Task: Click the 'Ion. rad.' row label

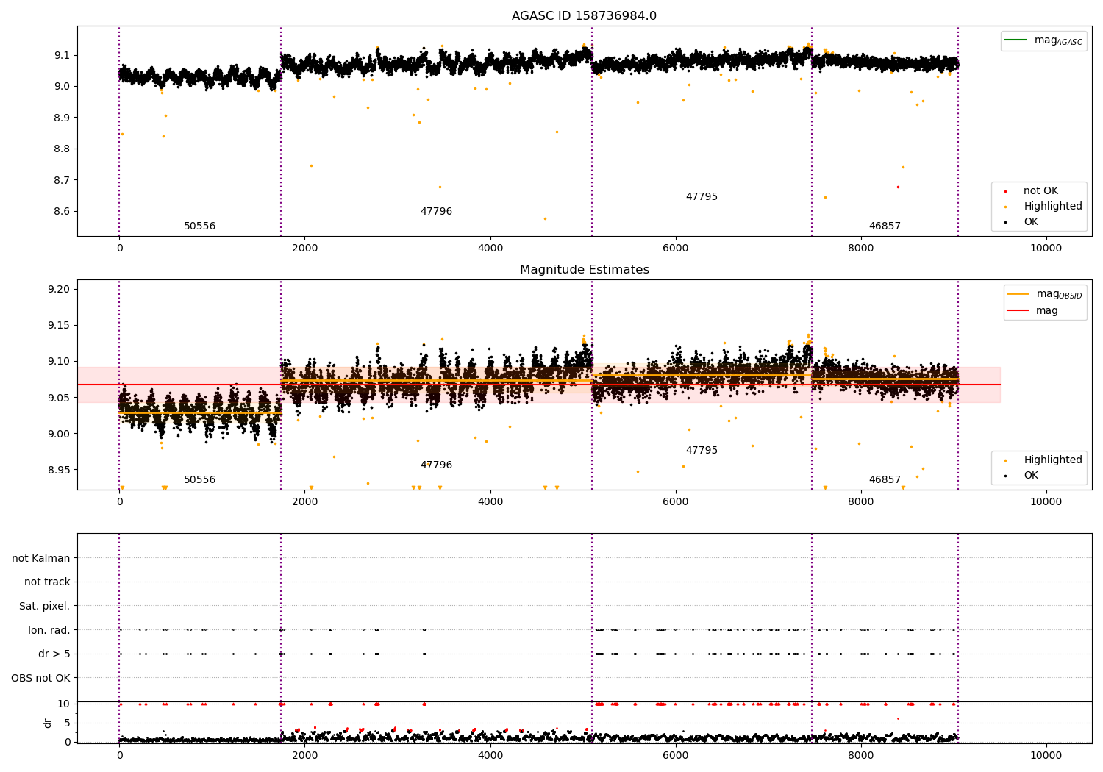Action: pyautogui.click(x=49, y=630)
